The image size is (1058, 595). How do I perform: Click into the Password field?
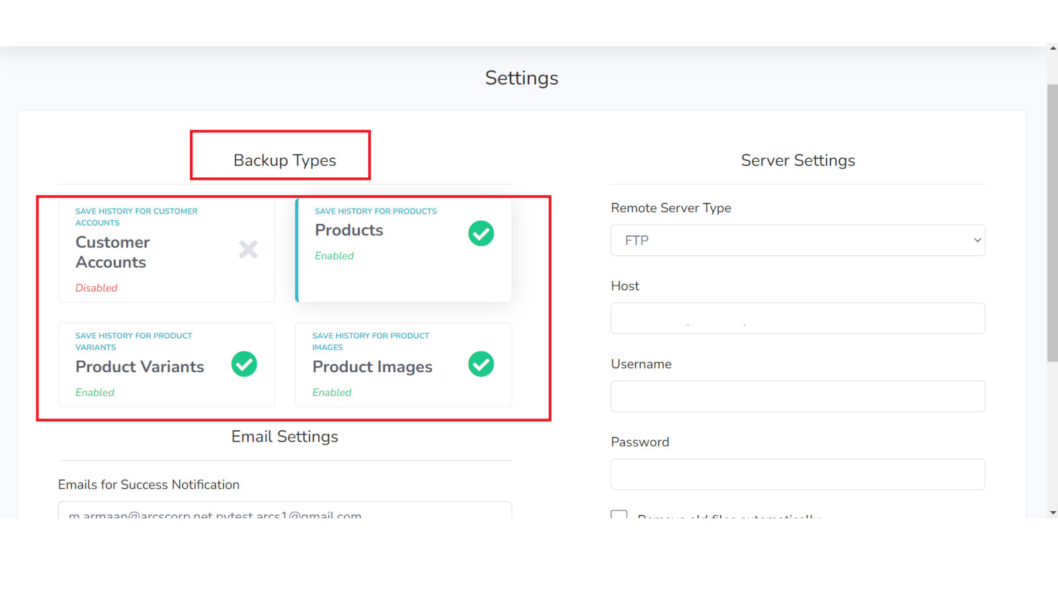point(797,475)
